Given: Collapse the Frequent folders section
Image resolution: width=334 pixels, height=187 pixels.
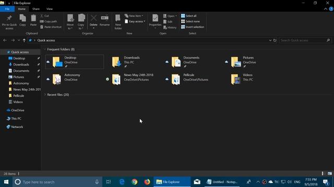Looking at the screenshot, I should point(45,49).
